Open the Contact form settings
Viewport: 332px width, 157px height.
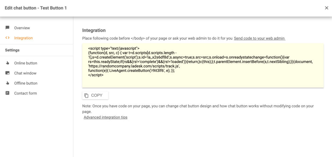point(25,93)
